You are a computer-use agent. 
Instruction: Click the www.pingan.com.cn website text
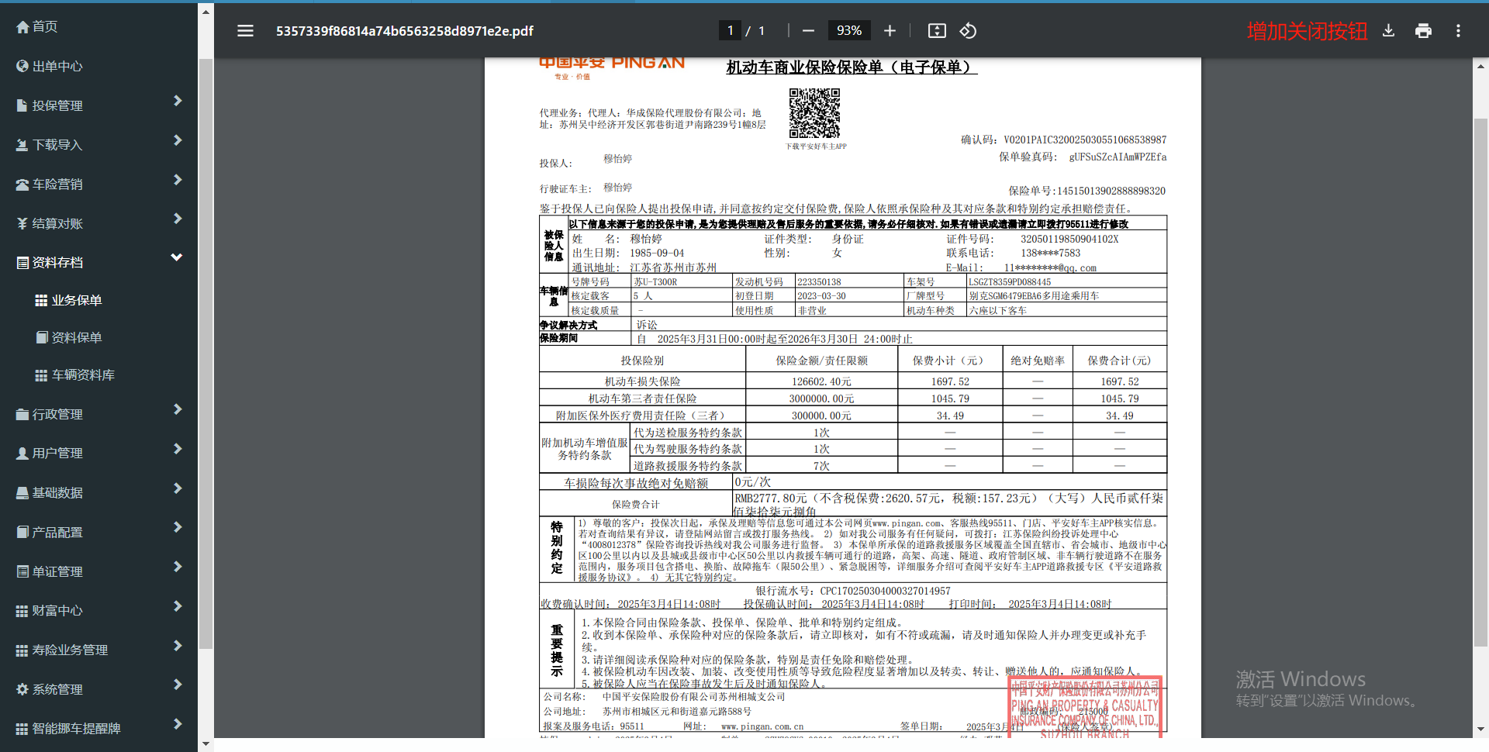(762, 727)
